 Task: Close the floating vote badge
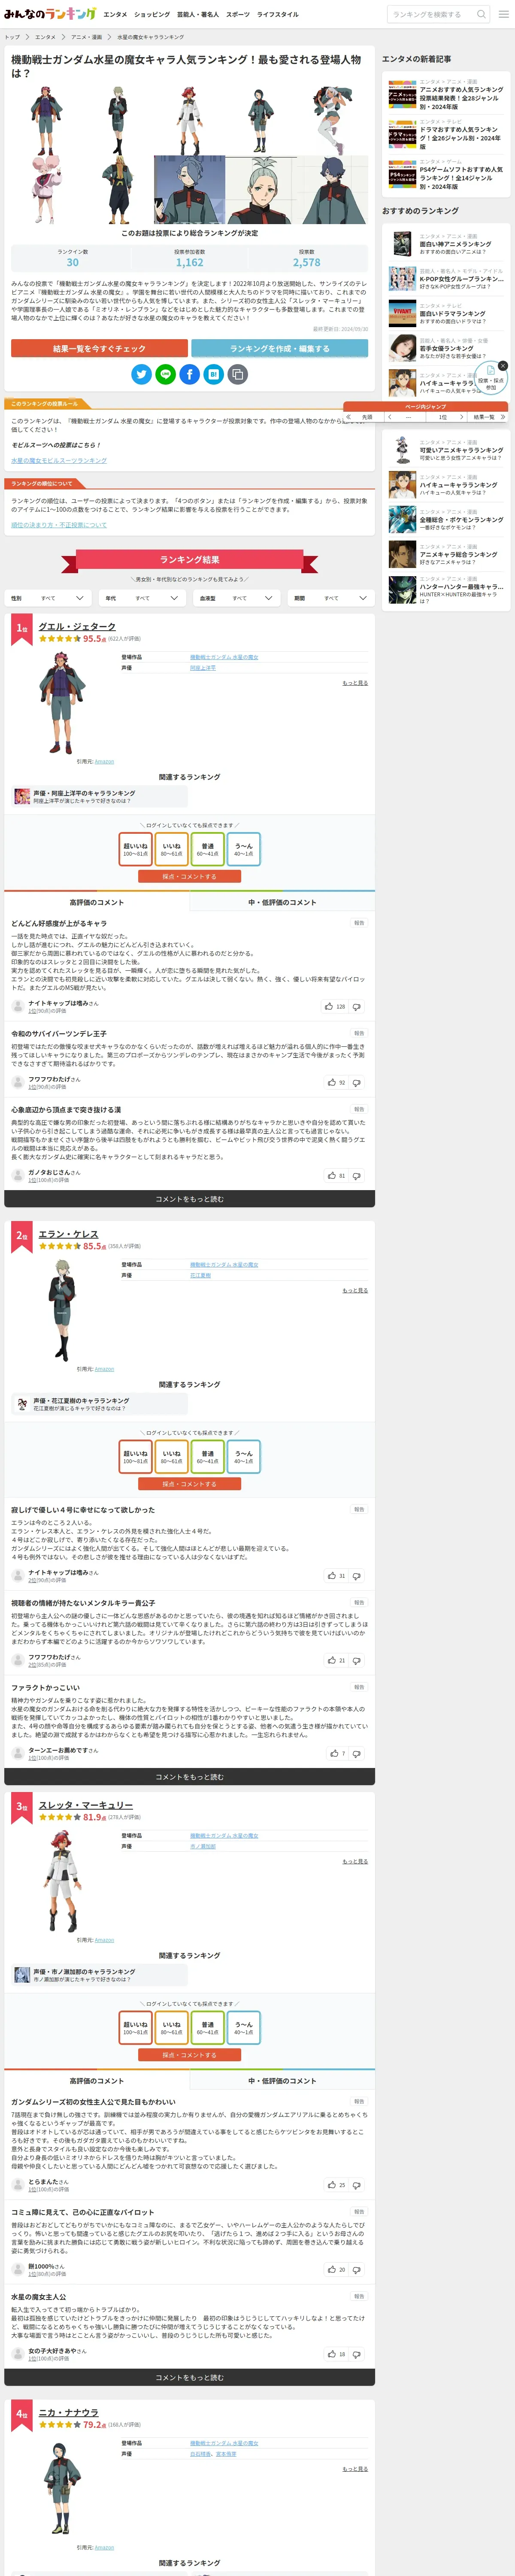click(x=503, y=366)
